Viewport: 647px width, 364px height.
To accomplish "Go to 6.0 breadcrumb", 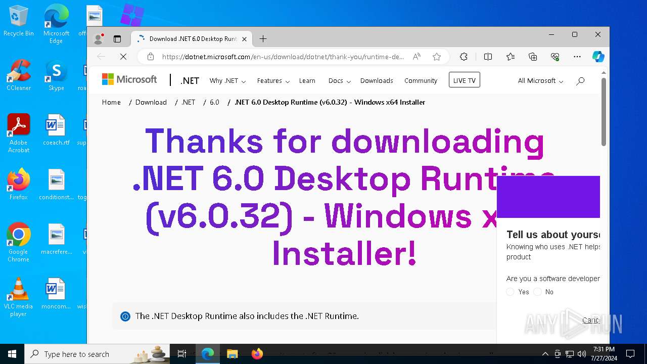I will coord(214,102).
